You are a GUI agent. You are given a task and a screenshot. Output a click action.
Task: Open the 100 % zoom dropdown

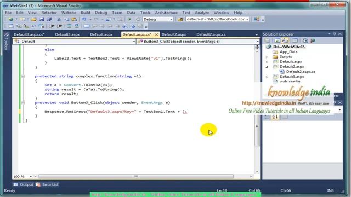[31, 176]
